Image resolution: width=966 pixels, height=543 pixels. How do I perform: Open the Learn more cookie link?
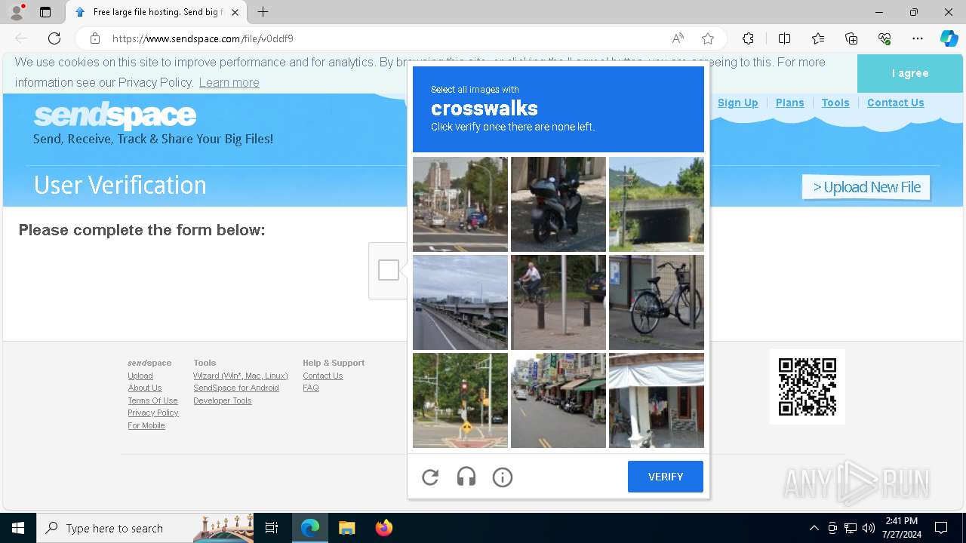(x=229, y=82)
